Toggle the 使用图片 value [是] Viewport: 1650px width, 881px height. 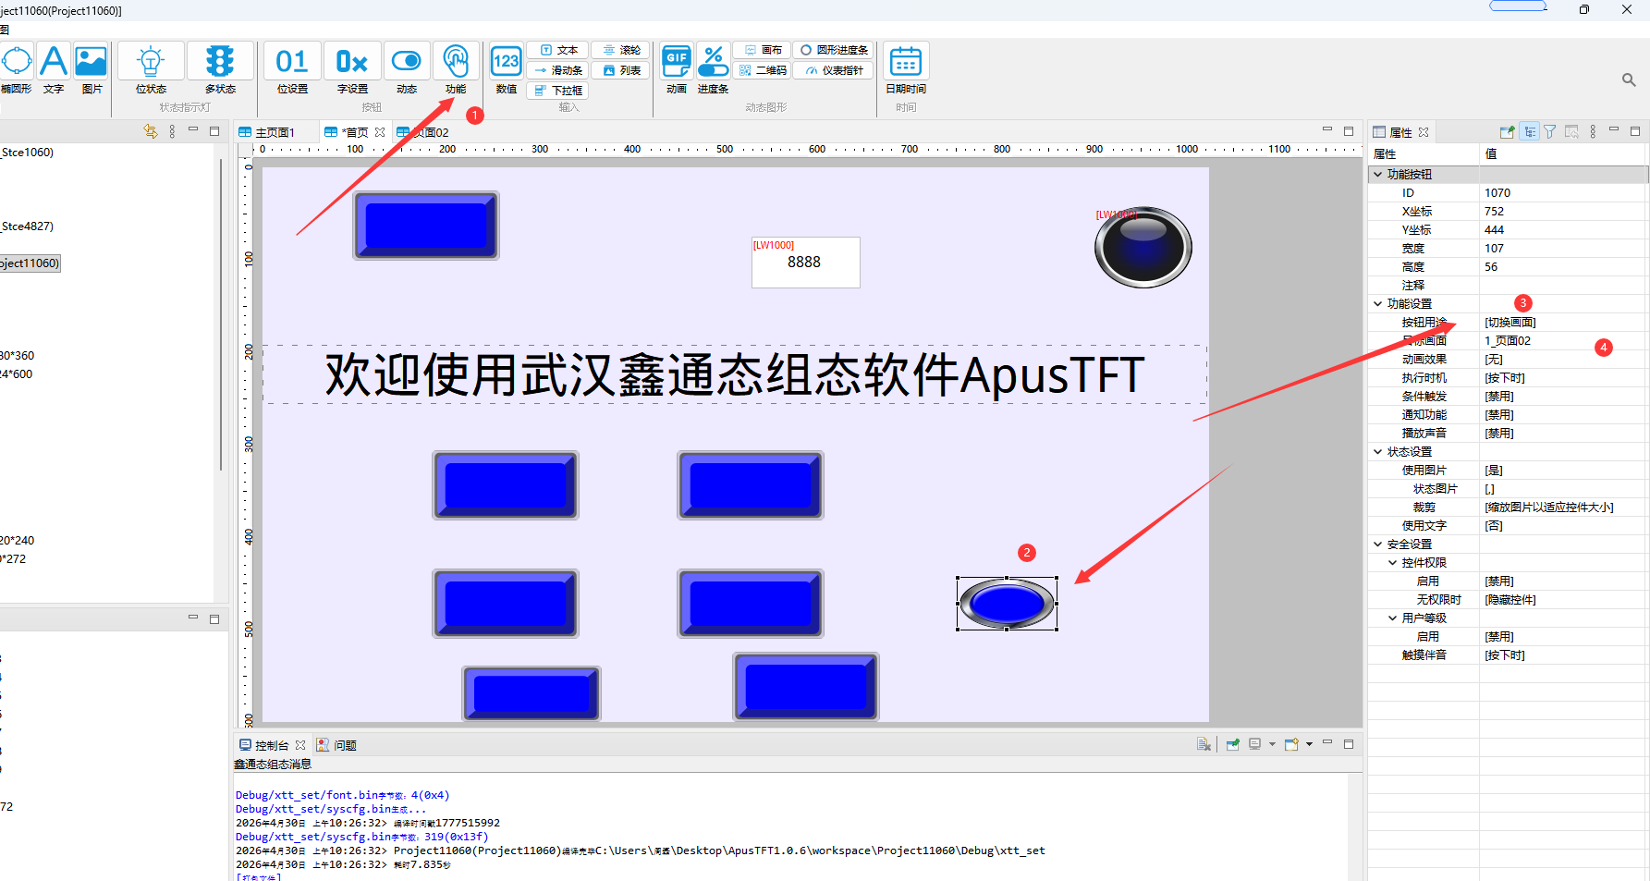(1564, 470)
